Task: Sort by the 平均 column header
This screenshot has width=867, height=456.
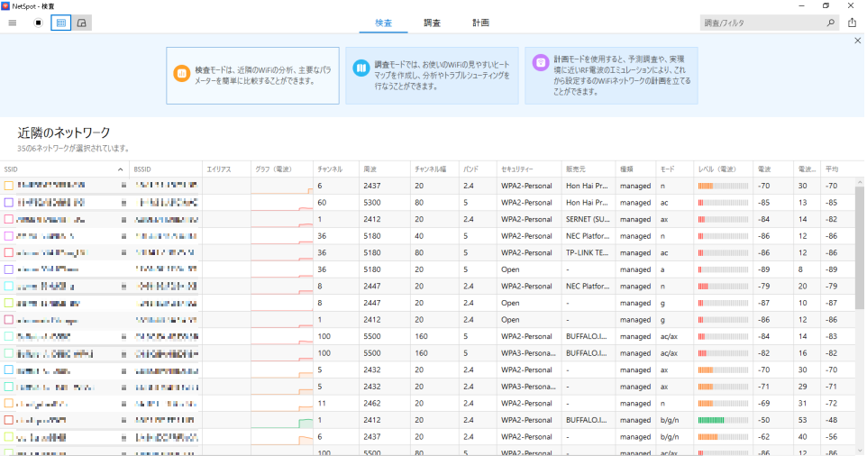Action: click(x=837, y=169)
